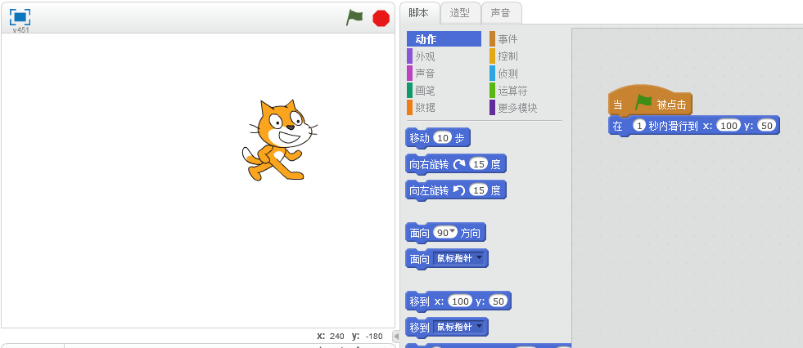Select the 数据 (Data) block category

(x=425, y=108)
